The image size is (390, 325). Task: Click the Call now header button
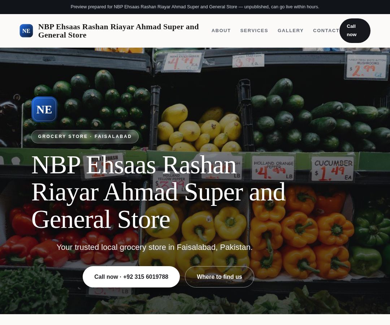pyautogui.click(x=355, y=31)
